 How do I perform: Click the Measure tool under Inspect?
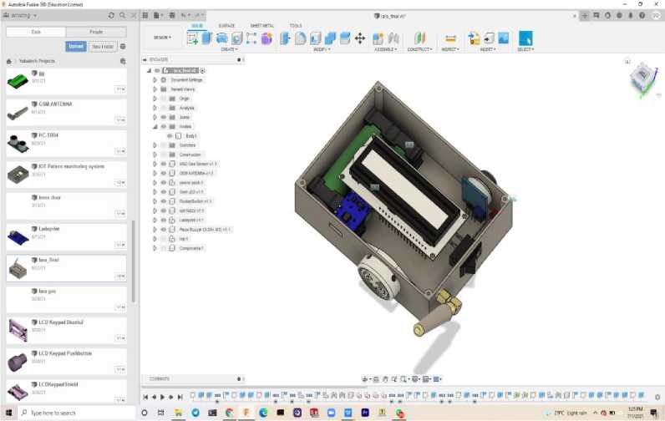(450, 38)
